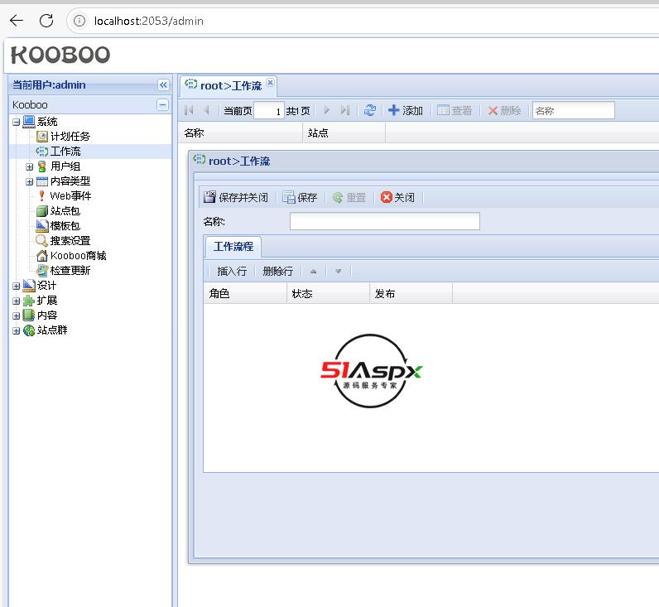Viewport: 659px width, 607px height.
Task: Expand the 扩展 tree node
Action: click(16, 301)
